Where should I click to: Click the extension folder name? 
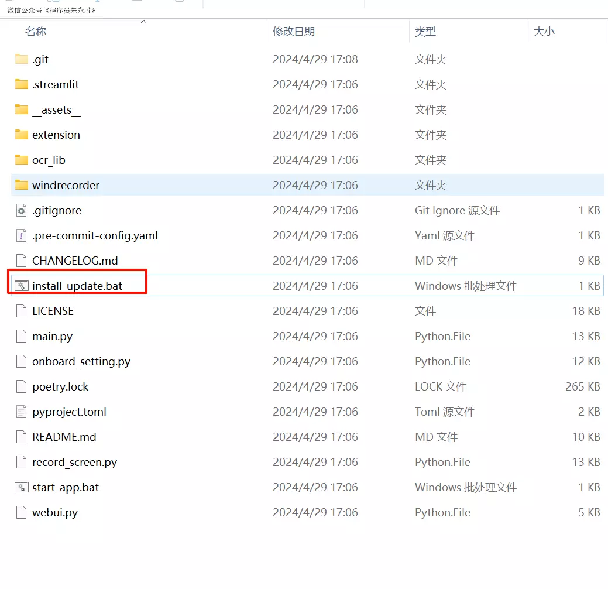[x=56, y=135]
